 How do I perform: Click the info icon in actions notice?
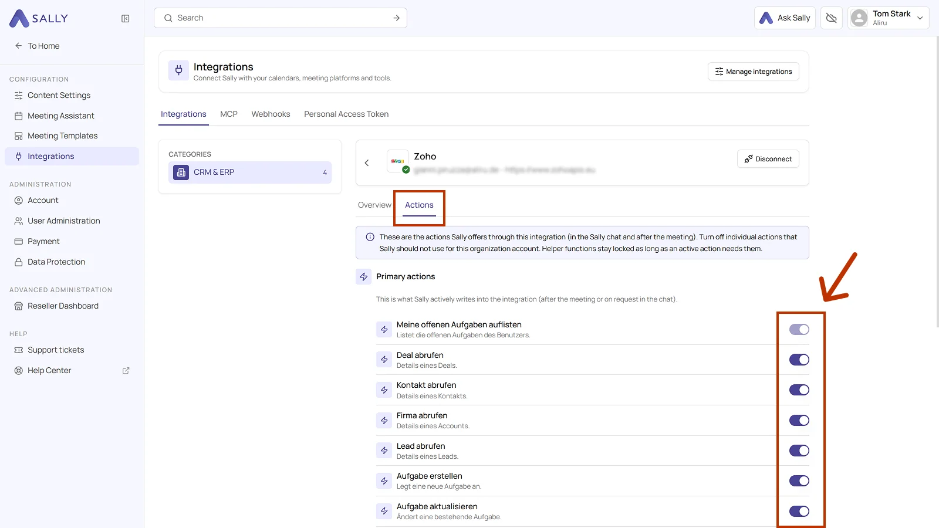click(370, 237)
